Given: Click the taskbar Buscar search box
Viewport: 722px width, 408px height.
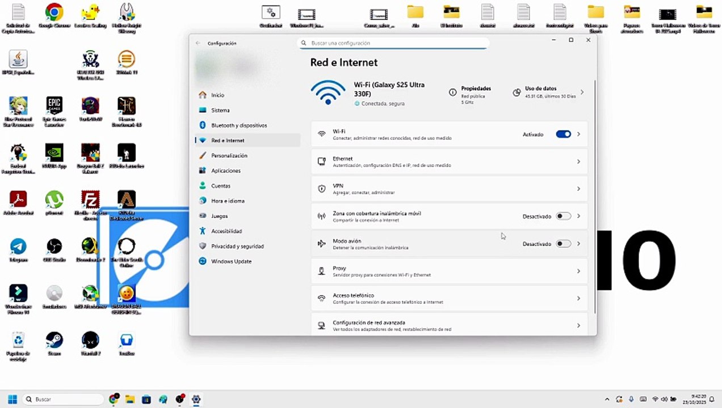Looking at the screenshot, I should click(64, 399).
